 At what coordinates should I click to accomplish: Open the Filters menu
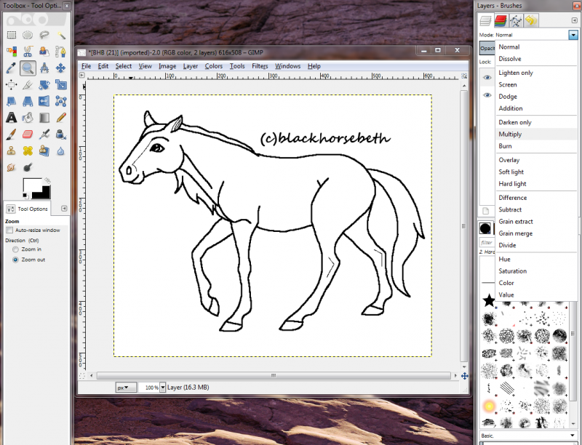[x=260, y=66]
